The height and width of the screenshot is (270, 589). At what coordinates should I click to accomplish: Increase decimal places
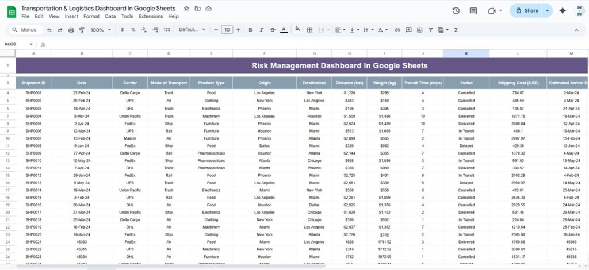click(x=155, y=30)
